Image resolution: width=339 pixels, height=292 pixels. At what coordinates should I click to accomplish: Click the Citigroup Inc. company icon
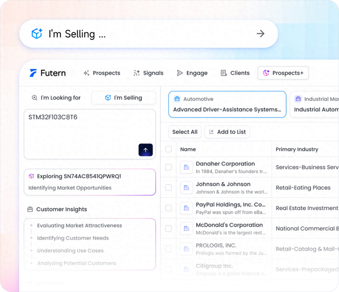pyautogui.click(x=186, y=269)
